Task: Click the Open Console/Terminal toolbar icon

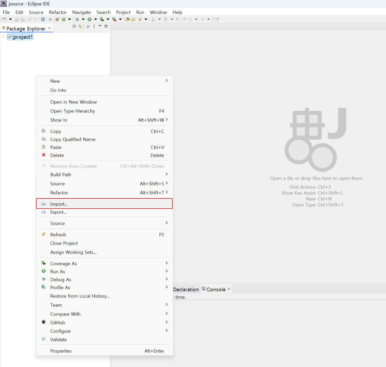Action: 43,20
